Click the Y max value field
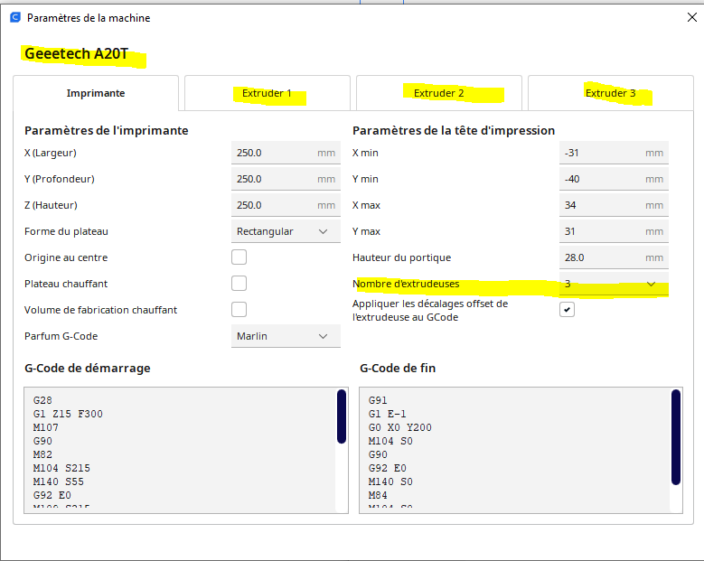Screen dimensions: 704x561 [x=614, y=231]
